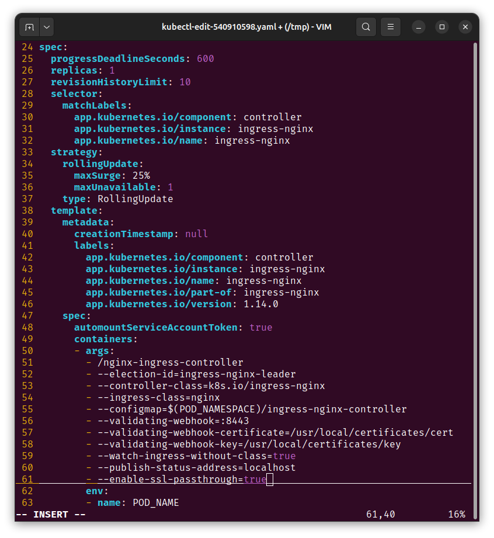
Task: Click the component label key on line 42
Action: 164,258
